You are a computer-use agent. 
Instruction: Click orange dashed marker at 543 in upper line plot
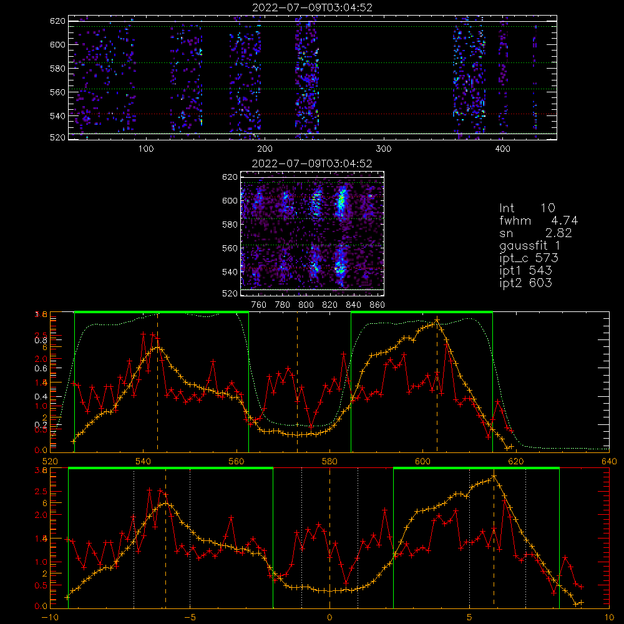tap(158, 382)
